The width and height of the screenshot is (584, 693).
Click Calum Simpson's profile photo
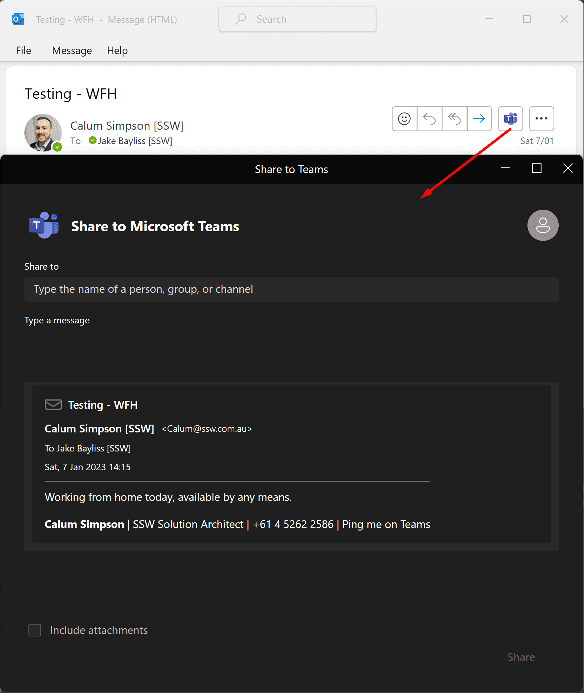tap(43, 132)
